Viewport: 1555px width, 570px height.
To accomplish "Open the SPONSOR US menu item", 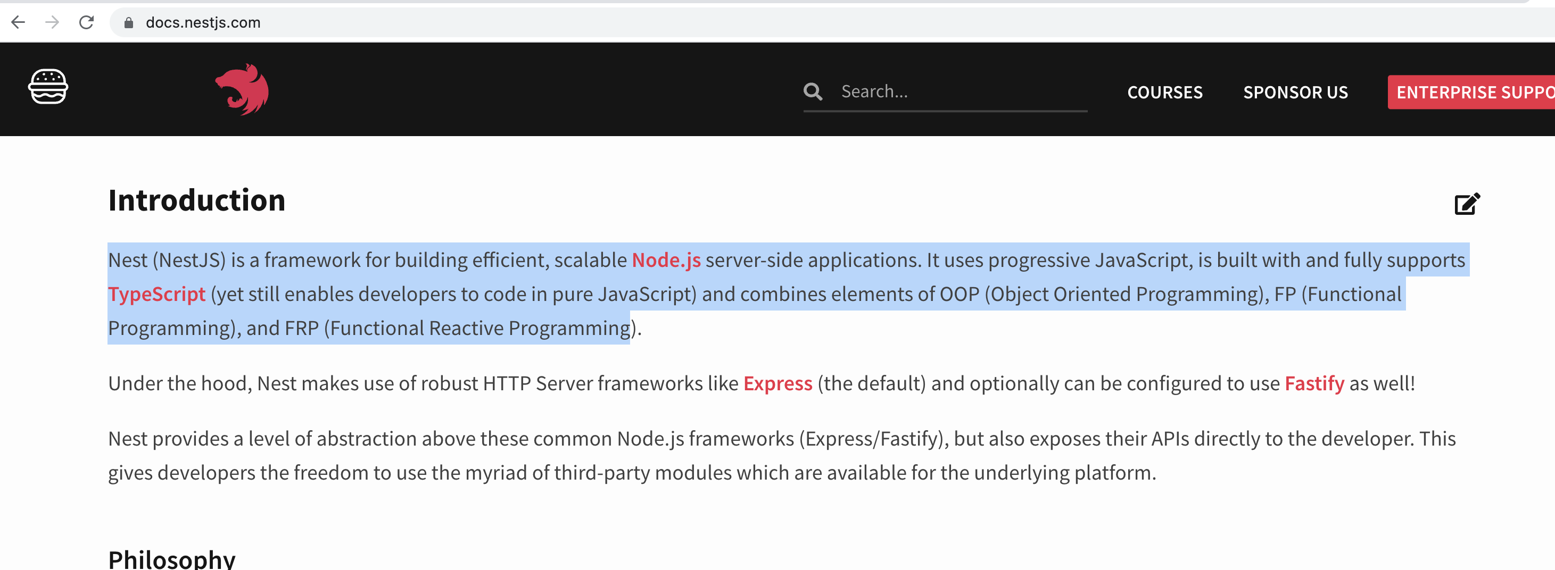I will click(x=1295, y=93).
